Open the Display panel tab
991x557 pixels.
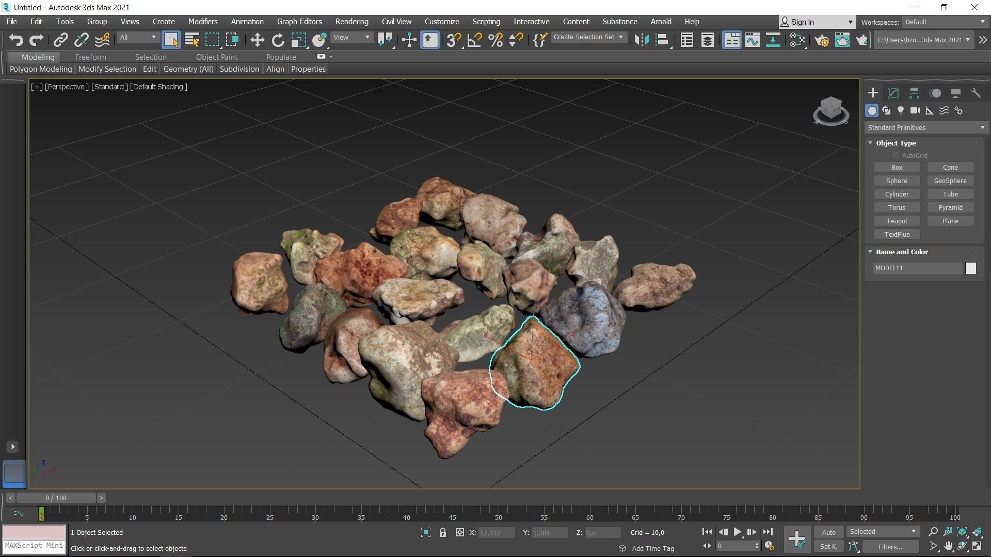955,93
